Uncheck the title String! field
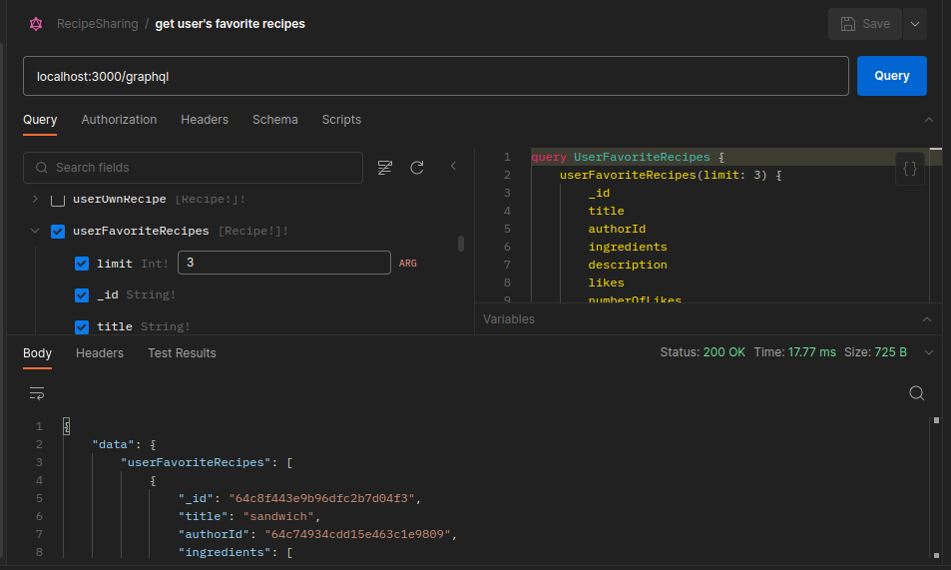The height and width of the screenshot is (570, 951). tap(81, 326)
